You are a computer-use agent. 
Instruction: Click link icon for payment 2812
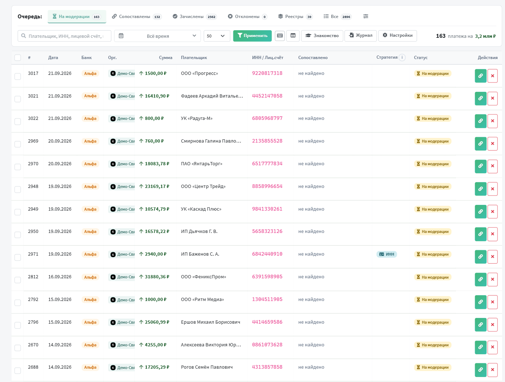point(480,279)
